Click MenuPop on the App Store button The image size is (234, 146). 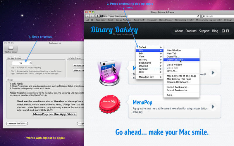point(54,114)
